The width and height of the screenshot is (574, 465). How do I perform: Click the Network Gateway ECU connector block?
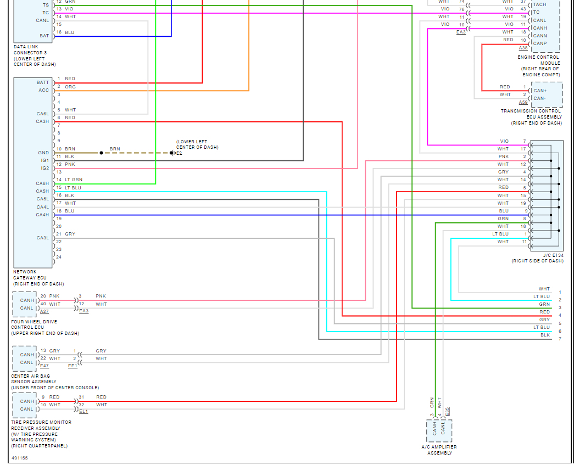33,173
